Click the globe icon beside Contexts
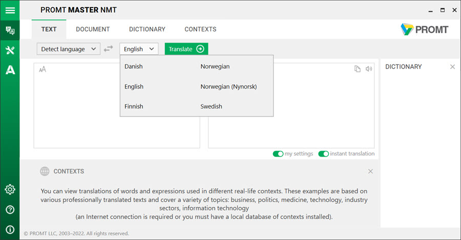 45,171
